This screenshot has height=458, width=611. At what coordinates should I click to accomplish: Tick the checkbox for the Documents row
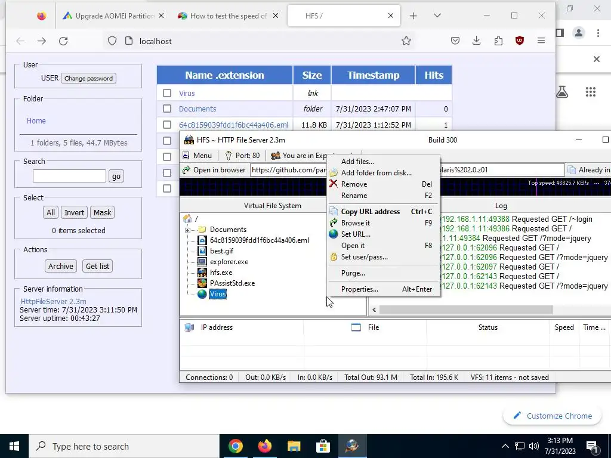(x=167, y=109)
